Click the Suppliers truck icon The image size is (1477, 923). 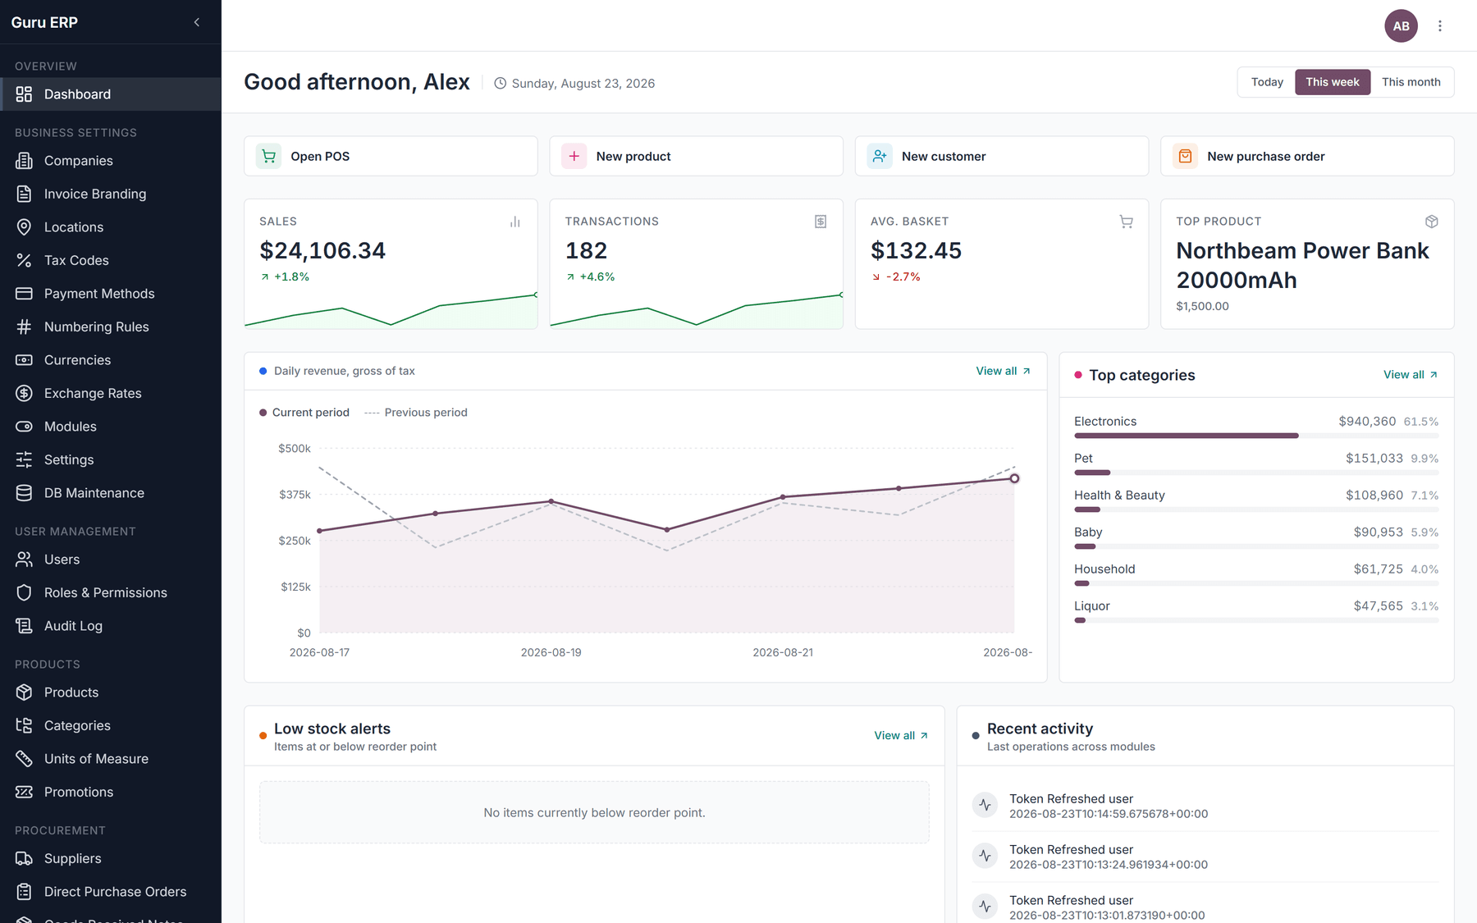tap(24, 858)
